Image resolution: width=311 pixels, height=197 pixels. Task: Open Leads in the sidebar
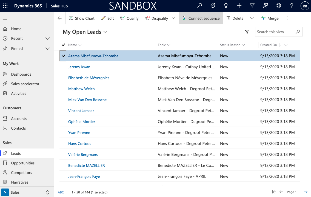pos(27,153)
